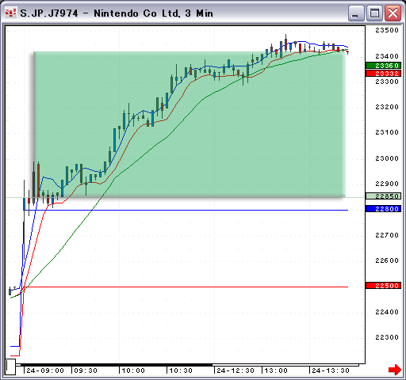406x380 pixels.
Task: Click the 10:00 time axis label
Action: pyautogui.click(x=133, y=370)
